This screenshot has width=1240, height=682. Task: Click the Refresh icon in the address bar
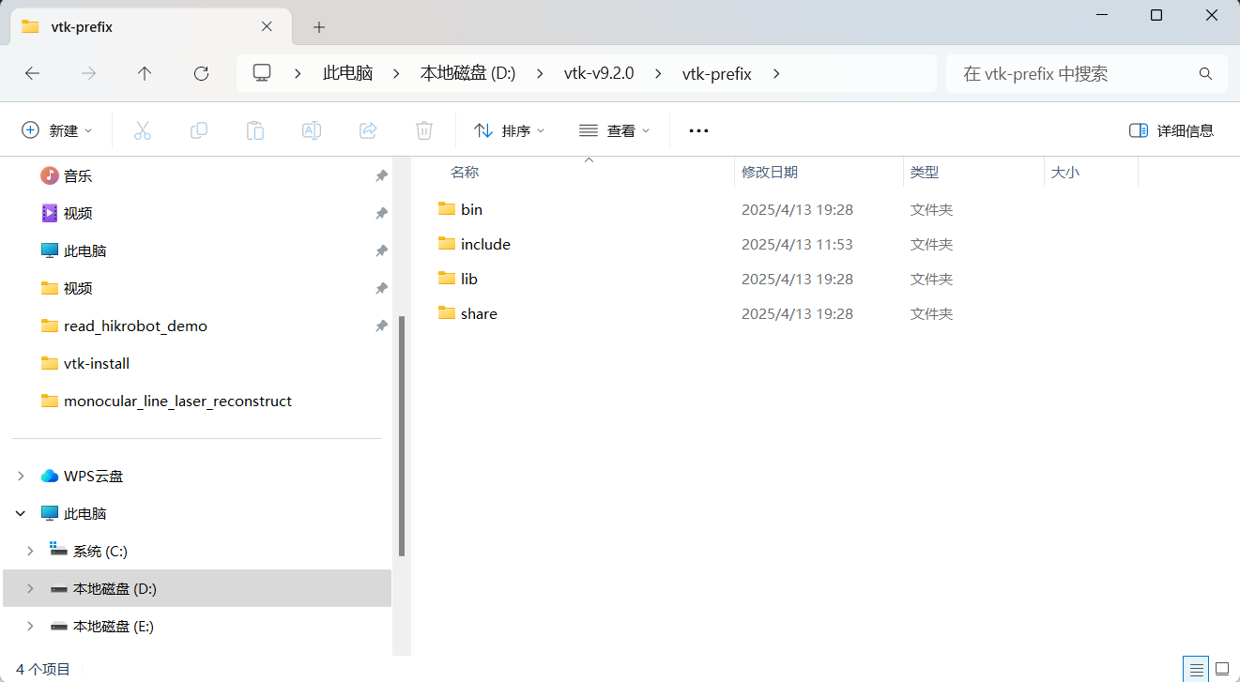(x=200, y=73)
